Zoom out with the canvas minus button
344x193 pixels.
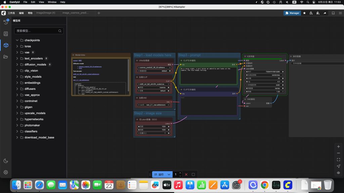pyautogui.click(x=339, y=153)
